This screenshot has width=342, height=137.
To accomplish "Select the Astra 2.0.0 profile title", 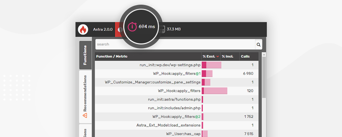I will [103, 29].
